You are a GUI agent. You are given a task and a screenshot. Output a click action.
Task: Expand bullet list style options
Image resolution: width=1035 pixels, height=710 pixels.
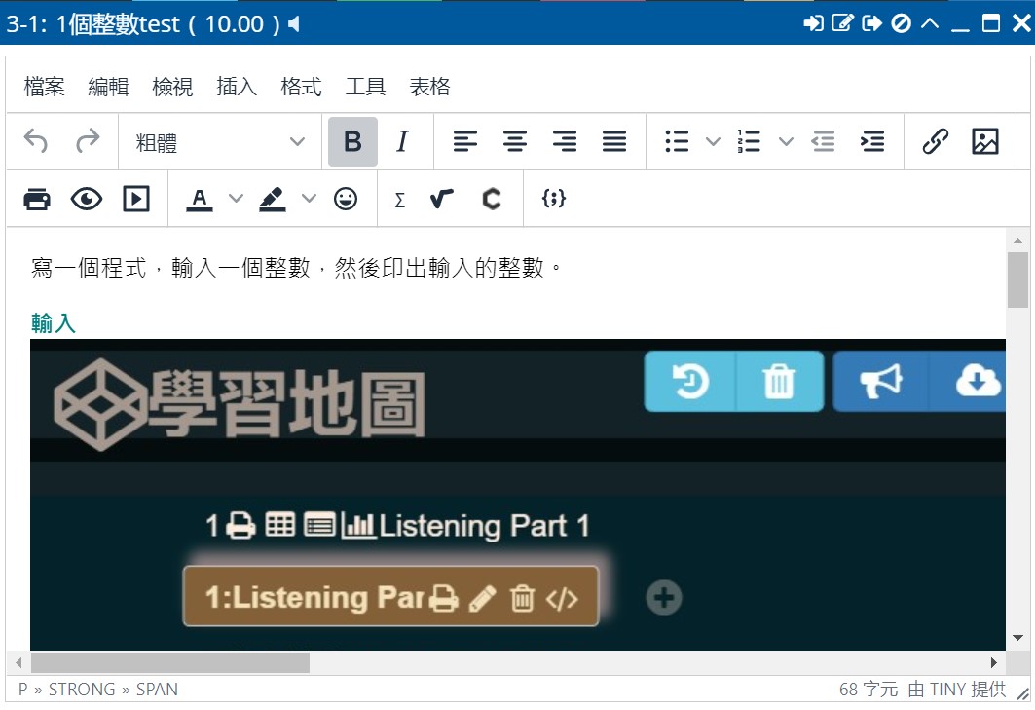pos(713,141)
